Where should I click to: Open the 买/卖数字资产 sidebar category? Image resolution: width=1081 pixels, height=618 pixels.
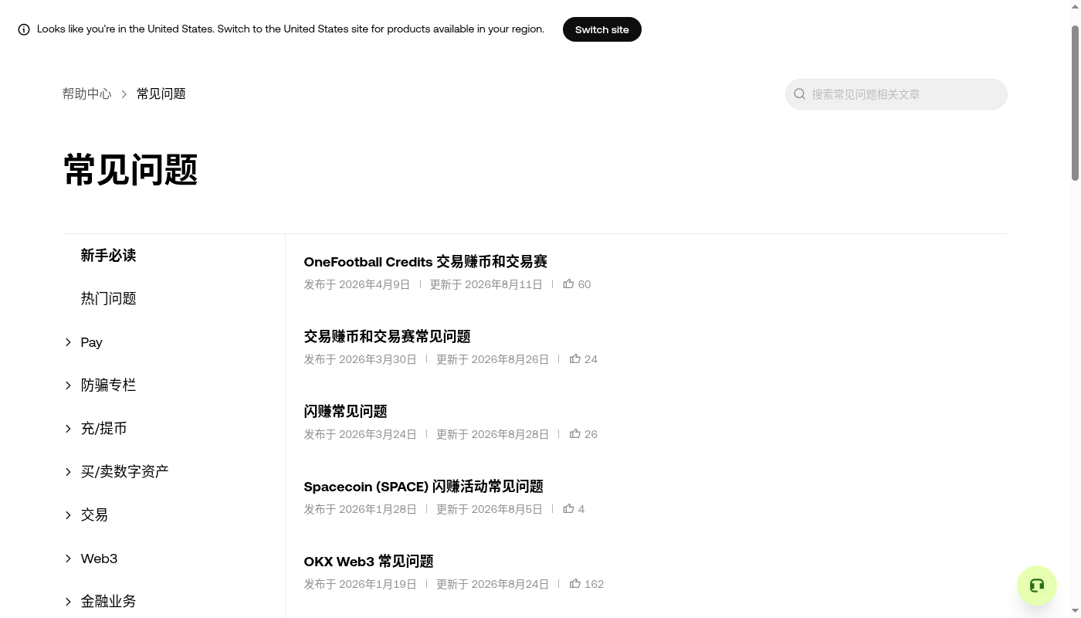[x=125, y=471]
